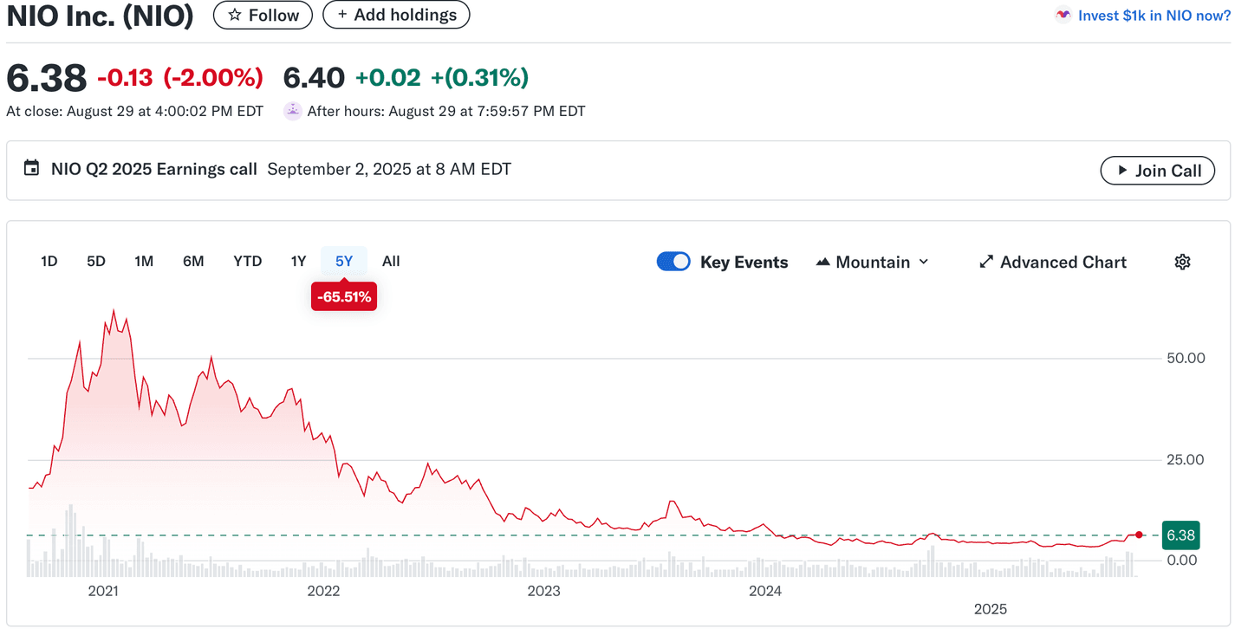Toggle the Key Events switch off
The image size is (1248, 629).
(673, 262)
